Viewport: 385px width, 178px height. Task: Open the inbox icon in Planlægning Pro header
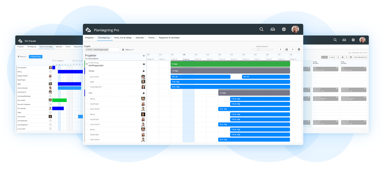[273, 29]
